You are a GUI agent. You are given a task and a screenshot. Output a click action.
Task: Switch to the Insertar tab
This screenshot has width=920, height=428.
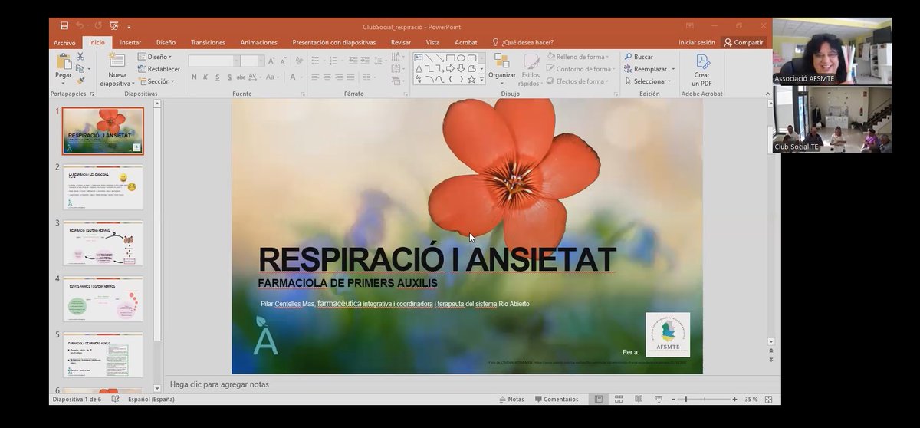coord(130,42)
